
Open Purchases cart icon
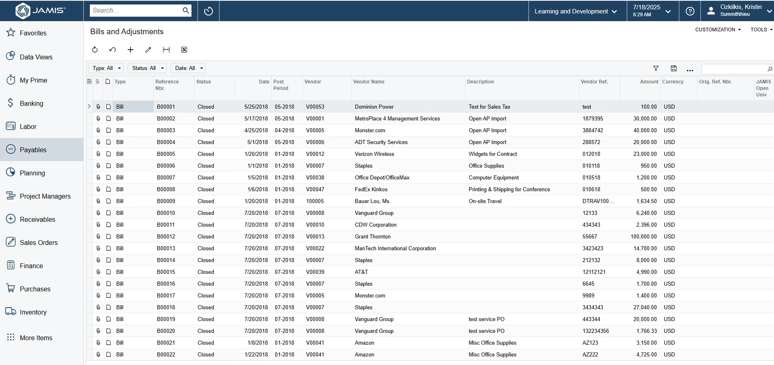click(x=11, y=289)
